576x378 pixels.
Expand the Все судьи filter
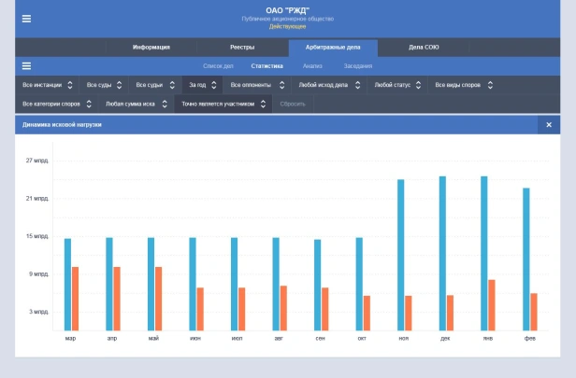[x=155, y=85]
